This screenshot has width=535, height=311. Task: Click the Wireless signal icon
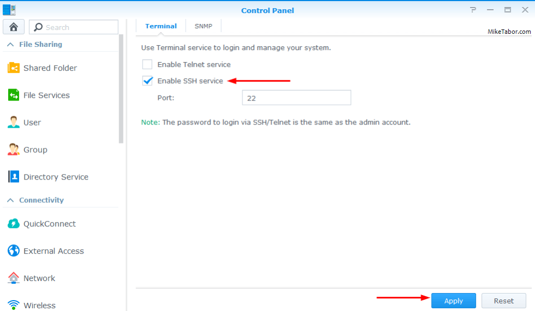click(x=14, y=304)
